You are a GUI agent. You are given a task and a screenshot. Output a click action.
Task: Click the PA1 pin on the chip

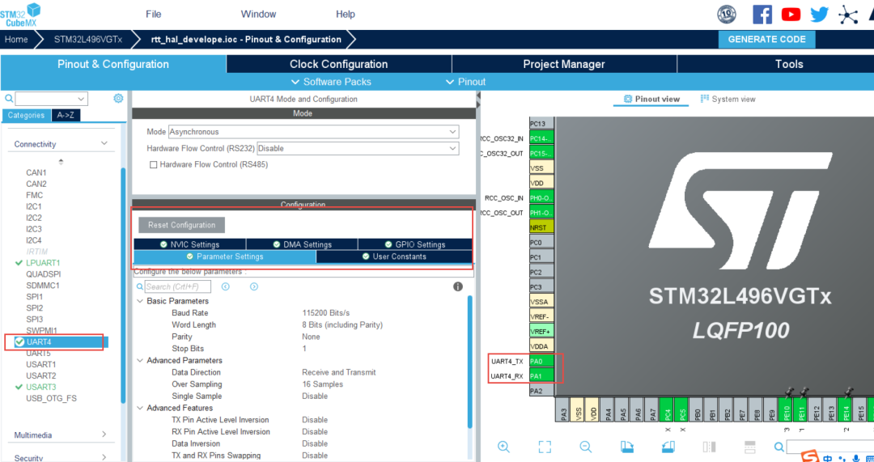541,376
